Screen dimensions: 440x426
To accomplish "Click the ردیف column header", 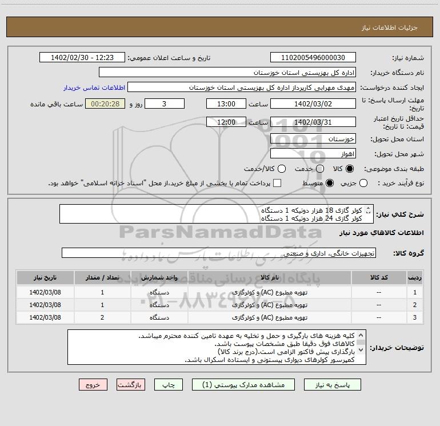I will tap(415, 277).
